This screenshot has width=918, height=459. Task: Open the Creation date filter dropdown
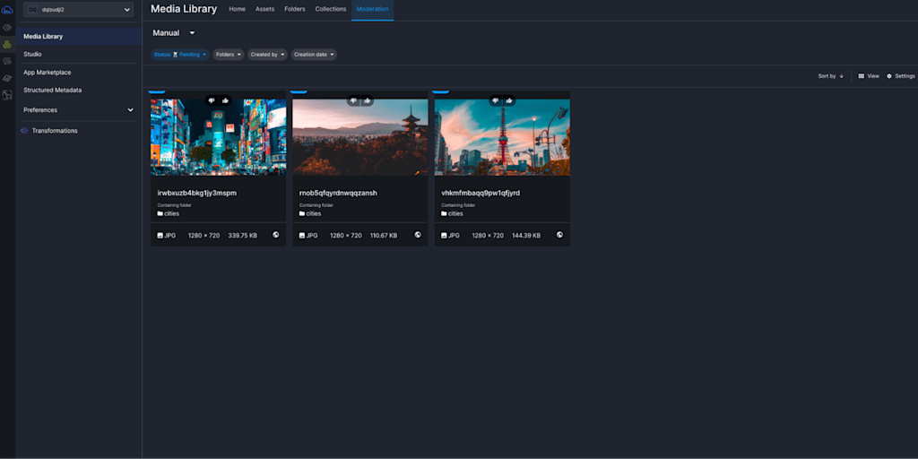pyautogui.click(x=314, y=55)
